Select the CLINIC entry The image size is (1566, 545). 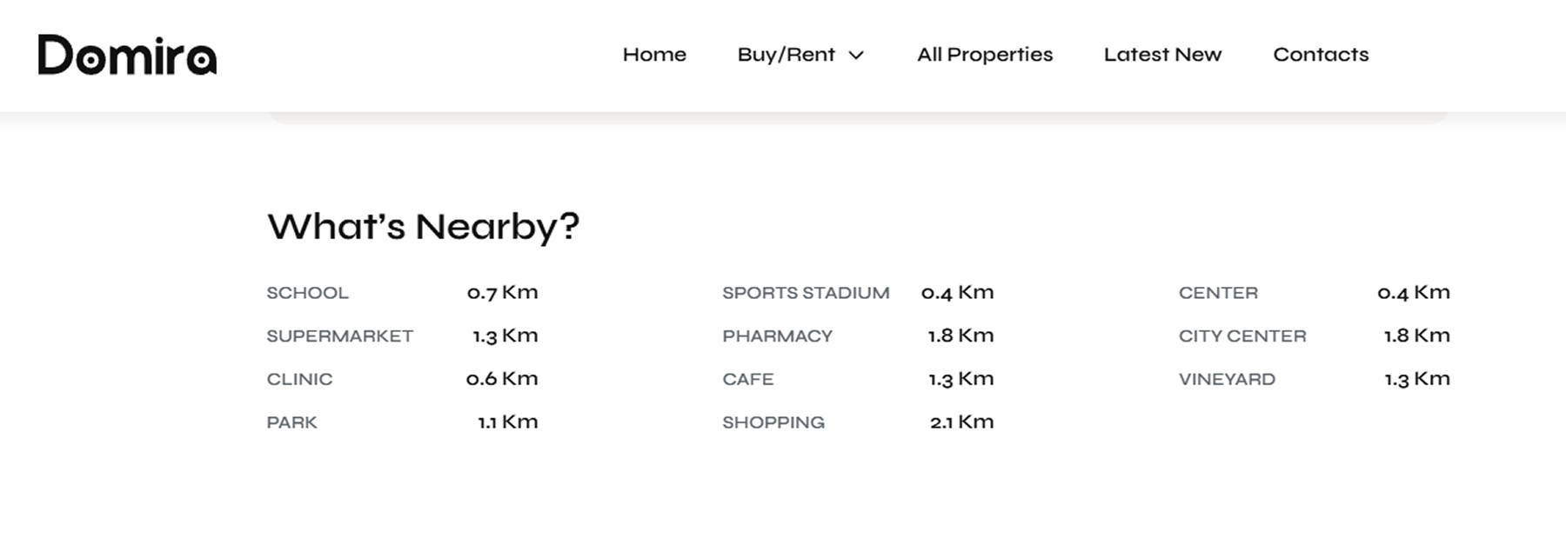pos(299,380)
